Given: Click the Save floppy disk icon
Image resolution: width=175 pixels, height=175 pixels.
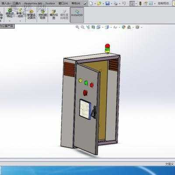Looking at the screenshot, I should (108, 3).
